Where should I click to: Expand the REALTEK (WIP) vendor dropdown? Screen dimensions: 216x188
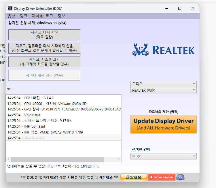point(164,90)
